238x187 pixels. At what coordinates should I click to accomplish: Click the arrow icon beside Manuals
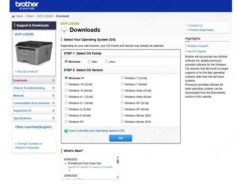54,95
